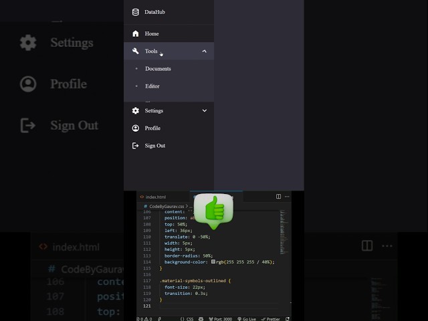Click the face icon next to CSS status

pos(201,319)
